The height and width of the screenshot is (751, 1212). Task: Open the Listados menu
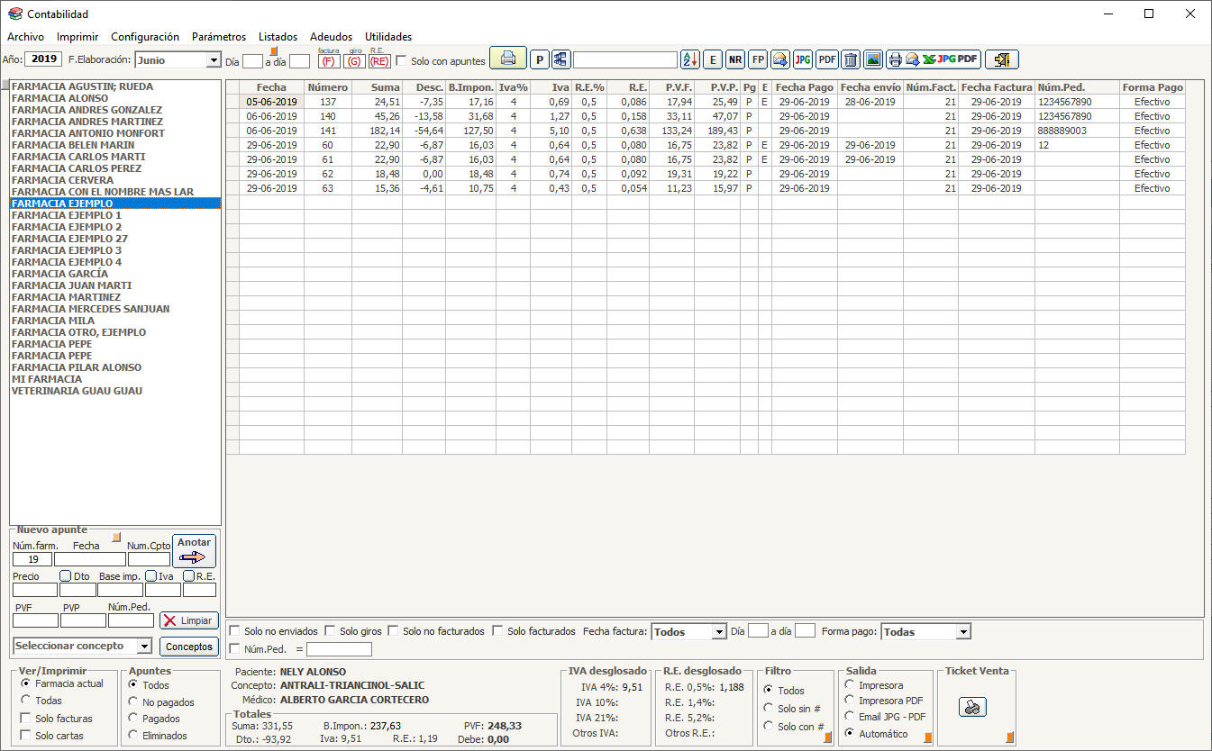[x=278, y=37]
